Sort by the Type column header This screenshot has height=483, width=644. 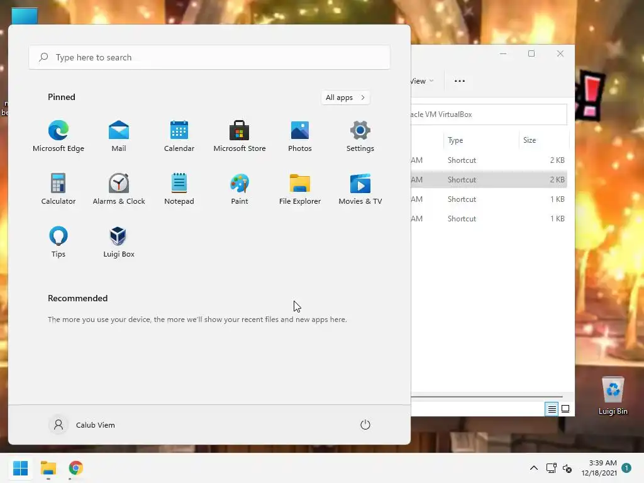coord(480,140)
